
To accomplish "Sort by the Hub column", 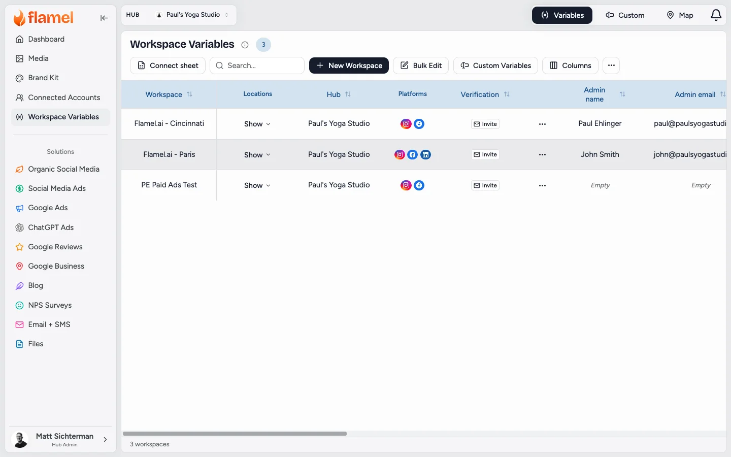I will click(348, 94).
